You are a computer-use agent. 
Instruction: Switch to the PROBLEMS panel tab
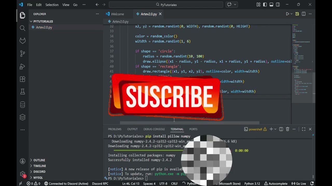pyautogui.click(x=115, y=129)
